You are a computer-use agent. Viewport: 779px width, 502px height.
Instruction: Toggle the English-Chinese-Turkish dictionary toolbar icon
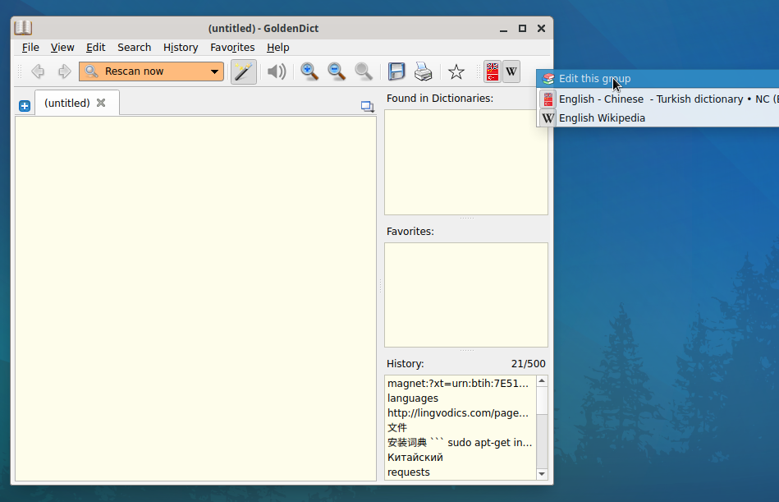click(493, 71)
